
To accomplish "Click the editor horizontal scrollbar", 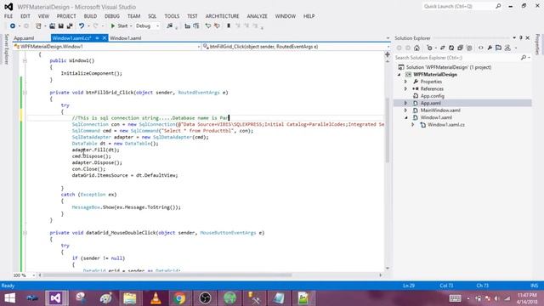I will click(x=167, y=275).
